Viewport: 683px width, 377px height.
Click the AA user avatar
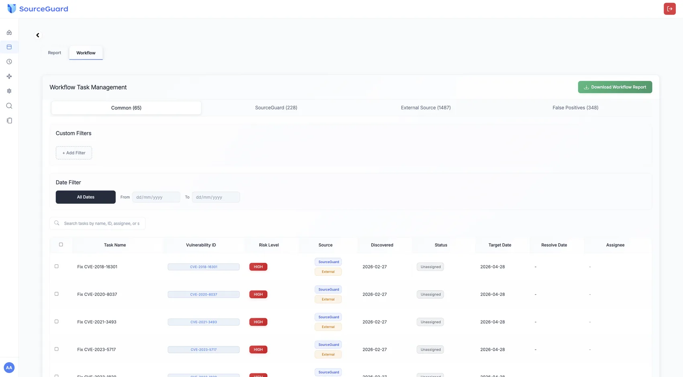(x=9, y=367)
